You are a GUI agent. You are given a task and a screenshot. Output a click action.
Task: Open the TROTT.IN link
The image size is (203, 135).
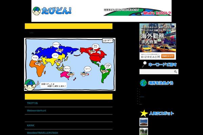(x=32, y=103)
